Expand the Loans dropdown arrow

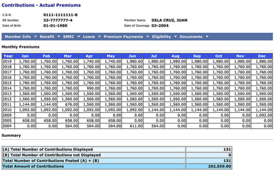pos(99,36)
